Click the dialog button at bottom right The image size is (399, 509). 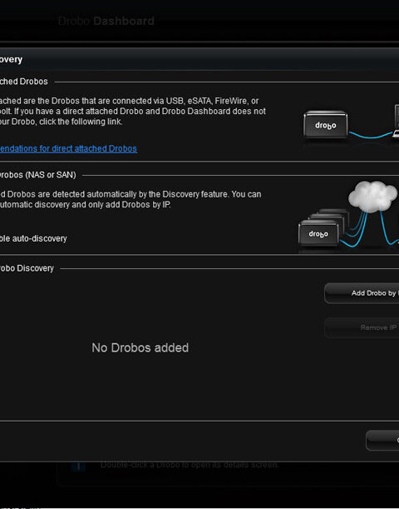coord(382,441)
